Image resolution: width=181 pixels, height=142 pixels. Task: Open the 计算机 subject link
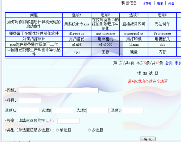click(x=147, y=3)
